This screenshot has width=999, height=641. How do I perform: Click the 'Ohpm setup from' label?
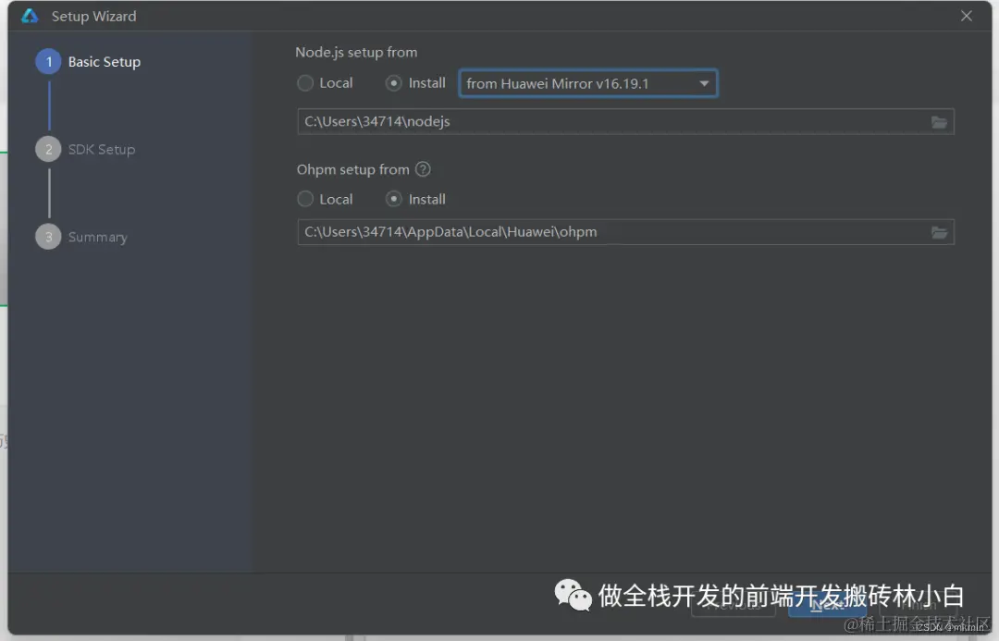click(x=353, y=169)
